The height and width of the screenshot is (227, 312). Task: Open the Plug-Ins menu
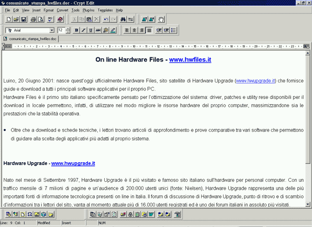pyautogui.click(x=88, y=10)
